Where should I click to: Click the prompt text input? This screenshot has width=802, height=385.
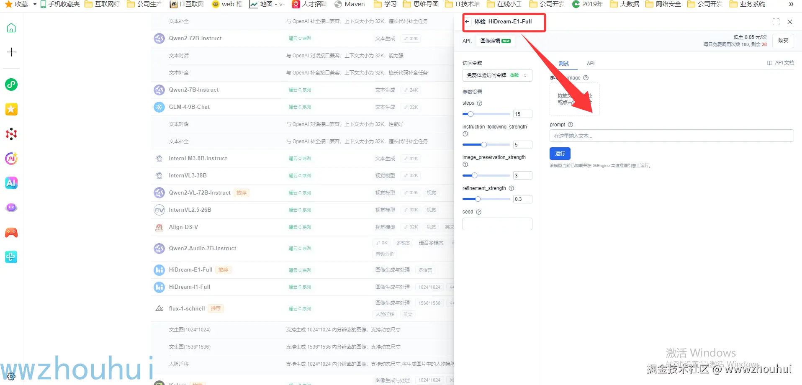tap(671, 136)
